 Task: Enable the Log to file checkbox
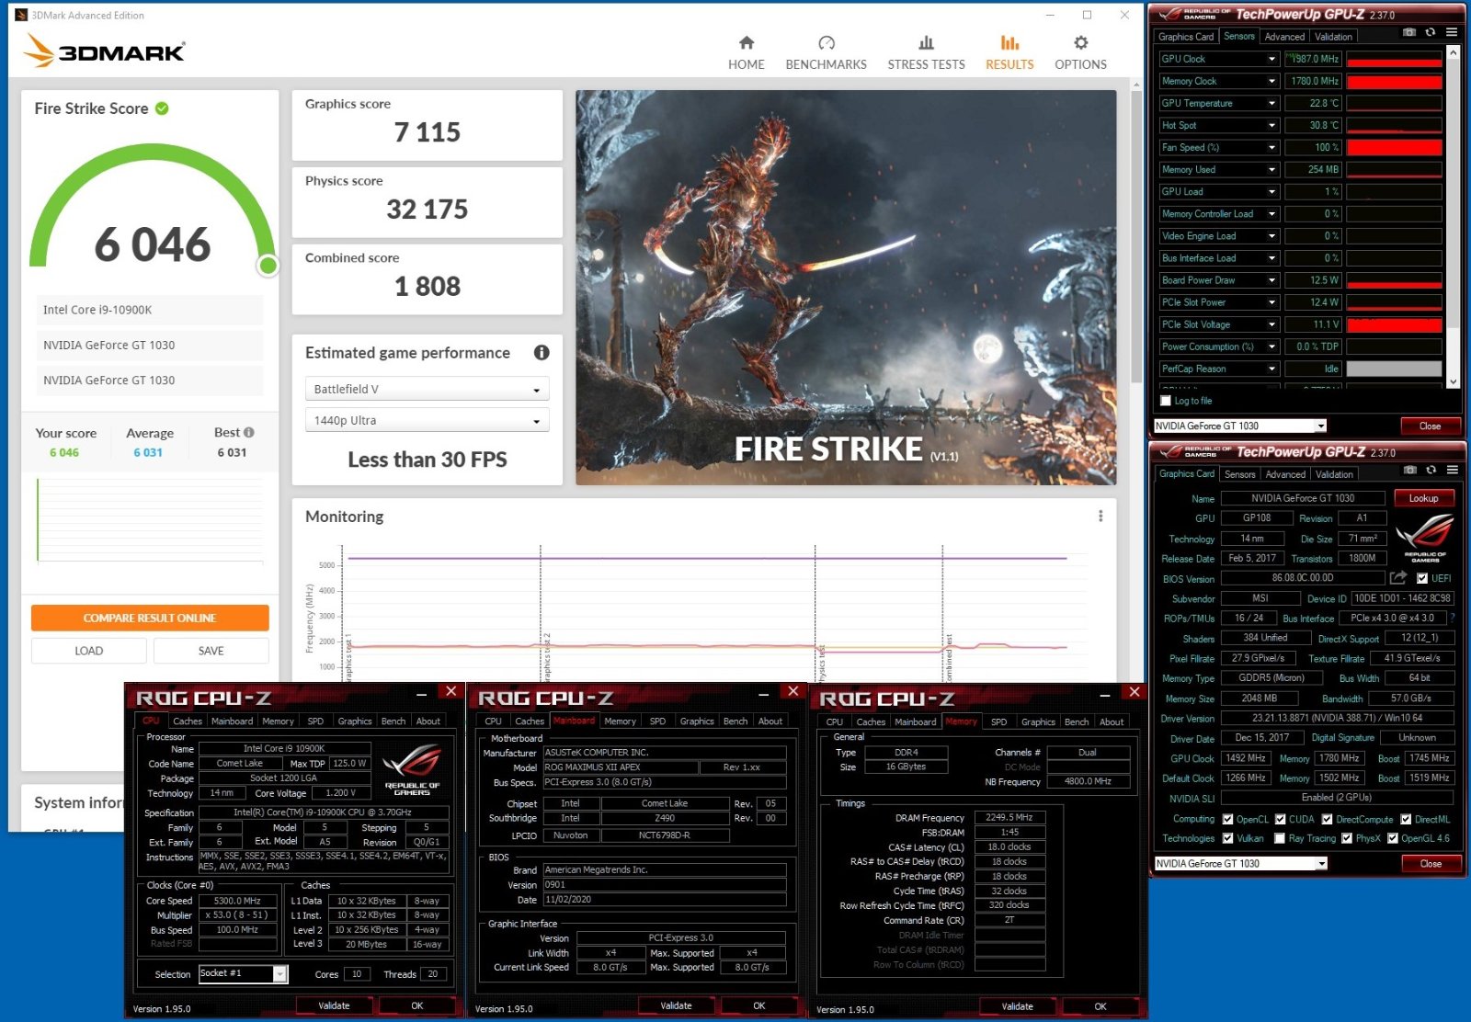tap(1166, 401)
